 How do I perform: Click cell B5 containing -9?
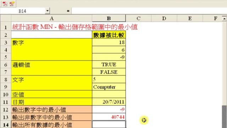pos(109,57)
